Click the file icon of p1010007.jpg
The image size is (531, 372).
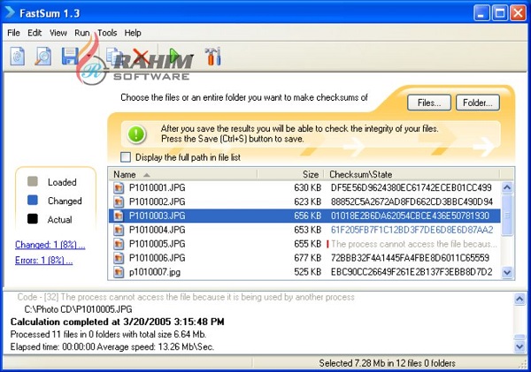click(119, 272)
